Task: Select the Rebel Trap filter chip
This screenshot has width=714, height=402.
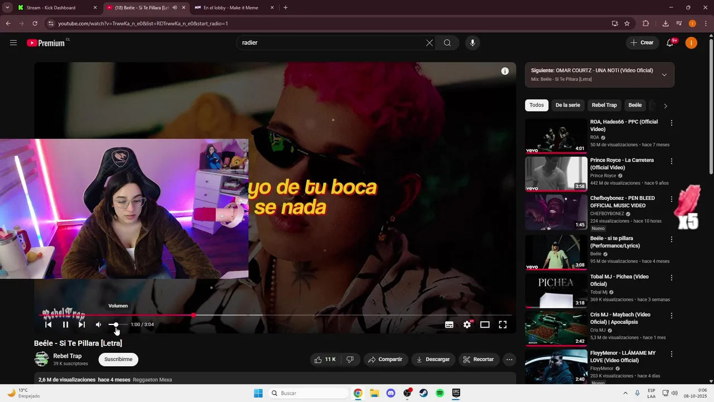Action: (x=604, y=105)
